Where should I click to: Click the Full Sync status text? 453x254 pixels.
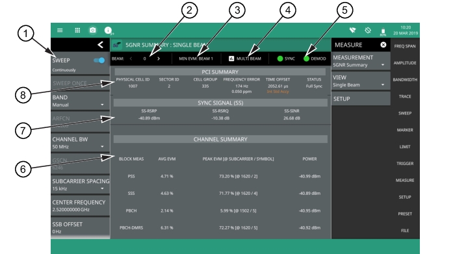(314, 86)
